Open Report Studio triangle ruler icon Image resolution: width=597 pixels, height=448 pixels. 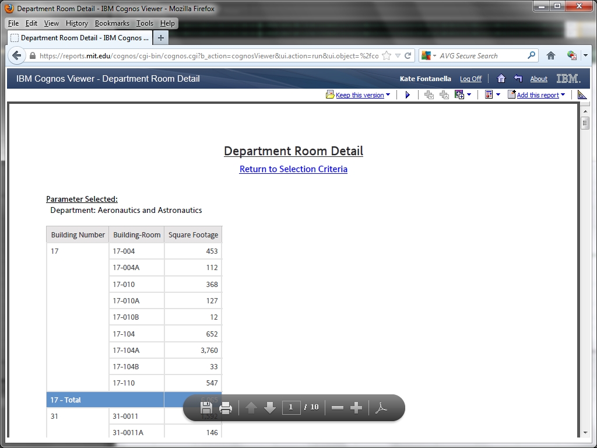tap(582, 95)
